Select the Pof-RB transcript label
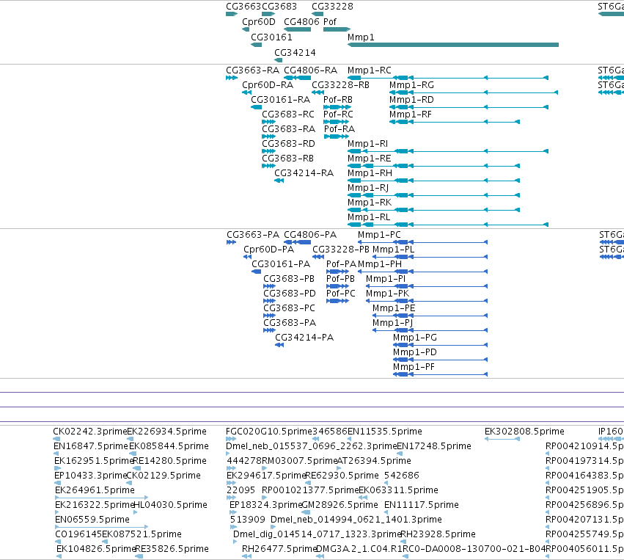This screenshot has height=560, width=624. point(338,100)
